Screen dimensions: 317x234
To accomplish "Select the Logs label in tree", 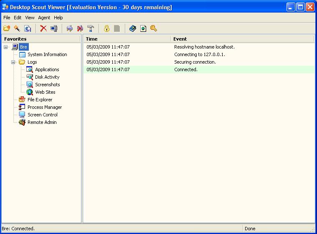I will tap(32, 62).
